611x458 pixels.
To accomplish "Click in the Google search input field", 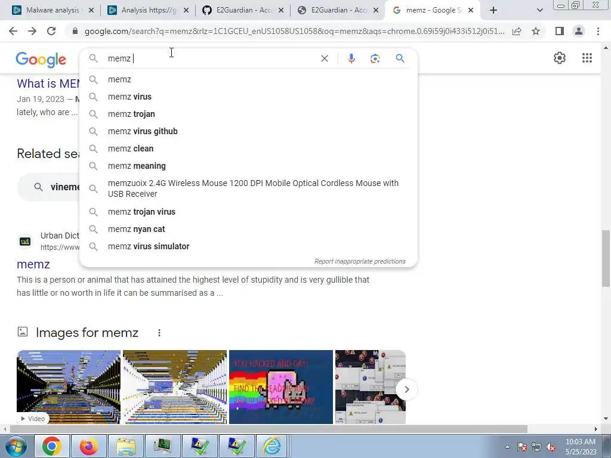I will pyautogui.click(x=211, y=58).
